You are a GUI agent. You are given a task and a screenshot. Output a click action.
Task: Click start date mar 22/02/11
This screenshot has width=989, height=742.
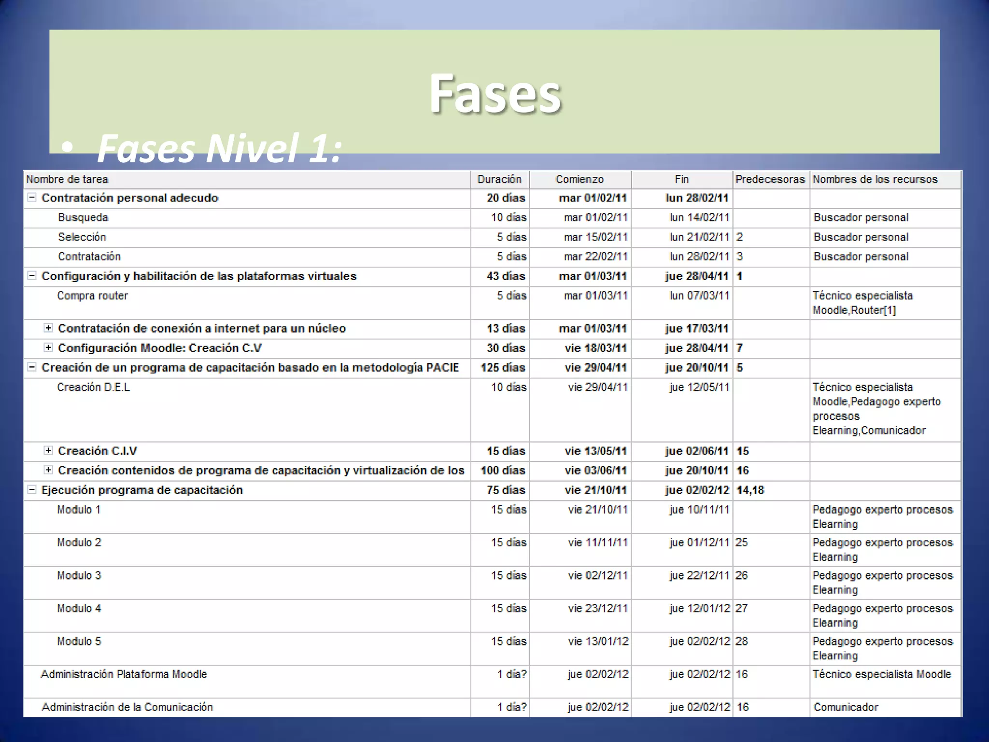580,257
